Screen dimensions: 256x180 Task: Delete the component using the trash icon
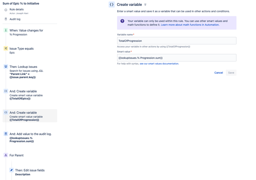(145, 5)
